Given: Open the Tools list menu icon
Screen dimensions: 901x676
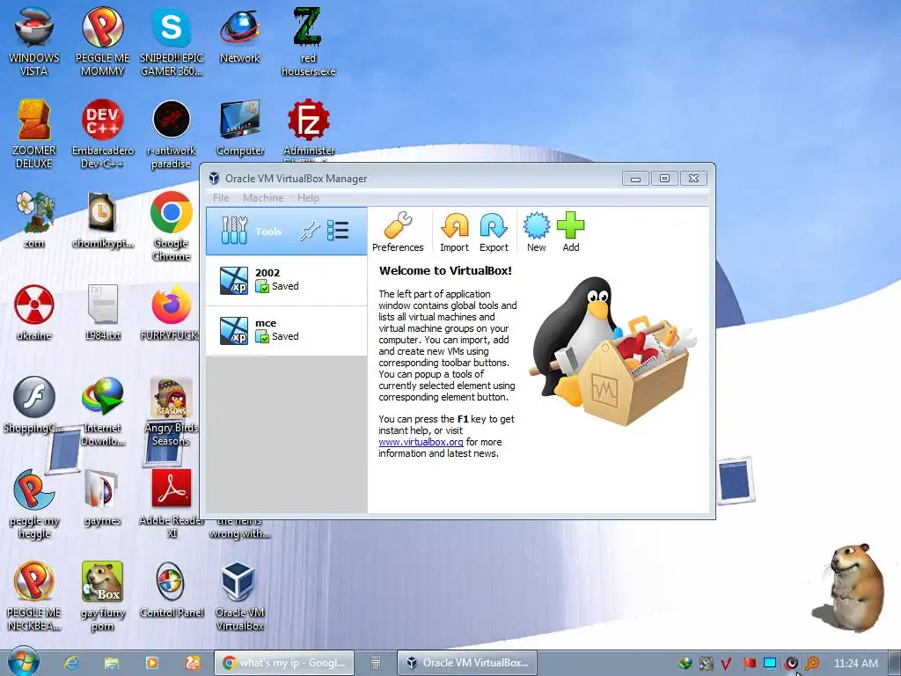Looking at the screenshot, I should point(338,231).
